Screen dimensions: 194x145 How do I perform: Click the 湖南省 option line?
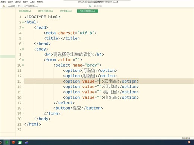[90, 76]
